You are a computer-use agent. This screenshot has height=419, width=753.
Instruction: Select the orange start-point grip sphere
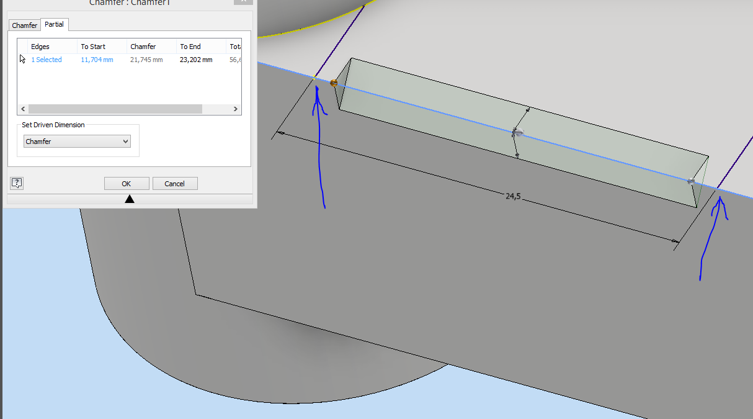coord(334,81)
